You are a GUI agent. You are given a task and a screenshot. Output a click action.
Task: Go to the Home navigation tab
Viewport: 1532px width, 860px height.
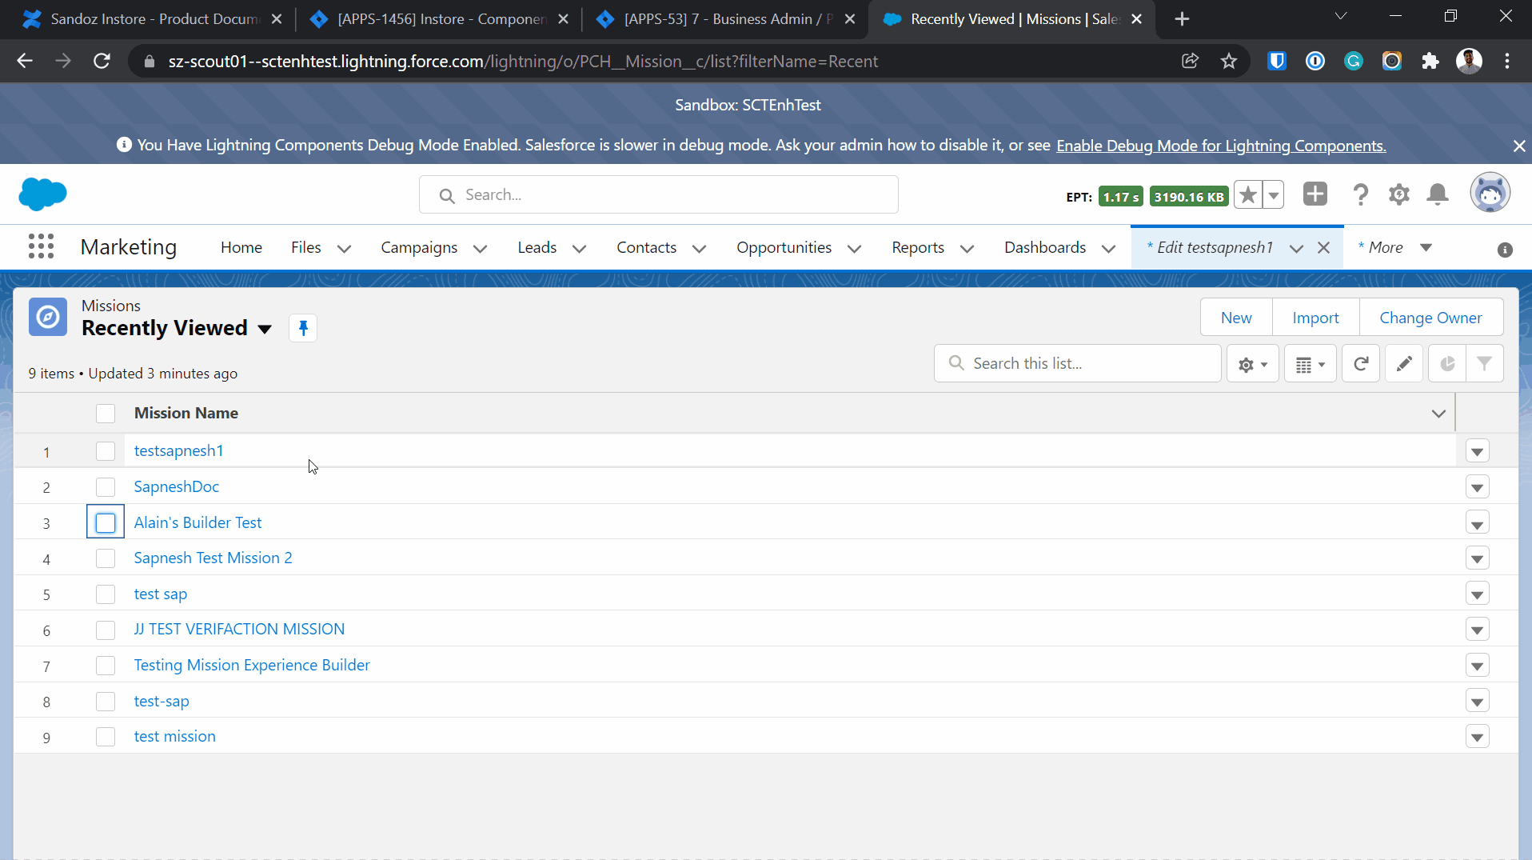tap(241, 248)
